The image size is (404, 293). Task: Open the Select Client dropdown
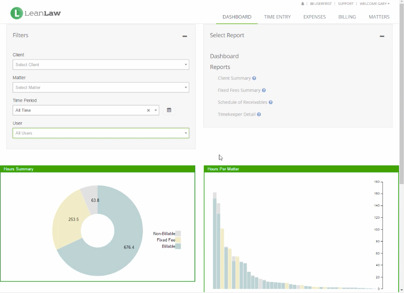(101, 65)
